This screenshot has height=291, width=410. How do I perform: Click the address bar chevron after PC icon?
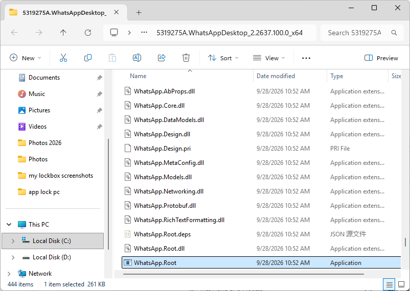click(x=129, y=33)
